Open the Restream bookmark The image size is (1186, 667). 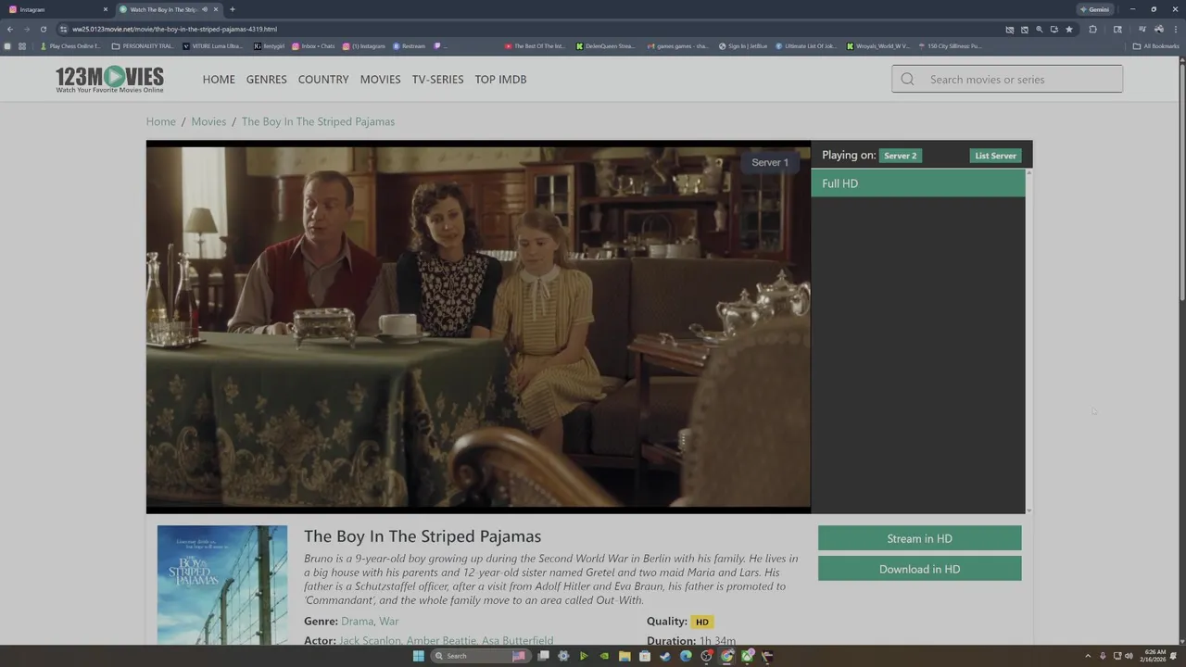409,46
